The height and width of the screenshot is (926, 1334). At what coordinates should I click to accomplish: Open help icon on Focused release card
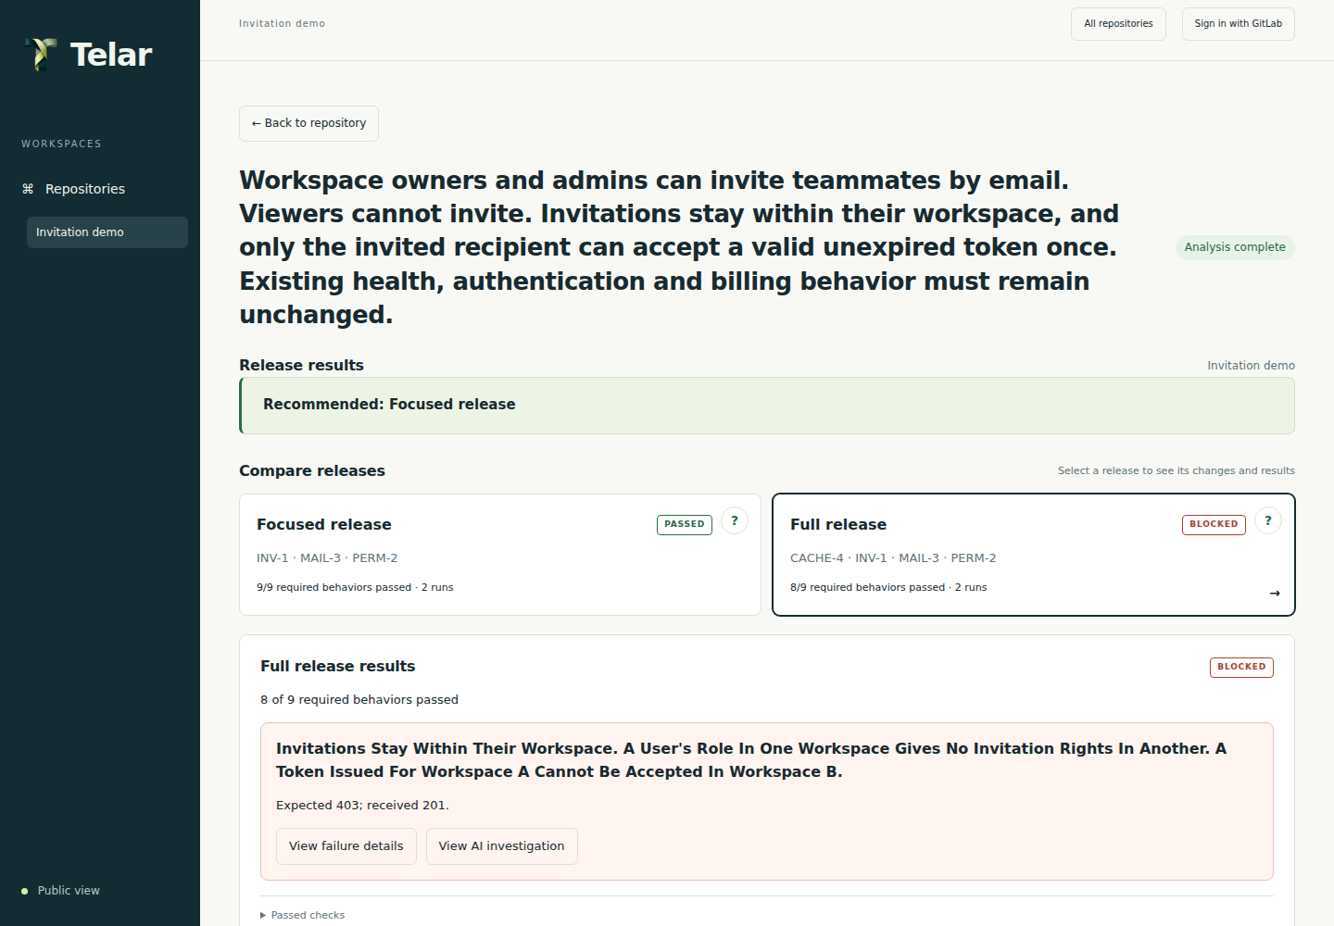[735, 520]
